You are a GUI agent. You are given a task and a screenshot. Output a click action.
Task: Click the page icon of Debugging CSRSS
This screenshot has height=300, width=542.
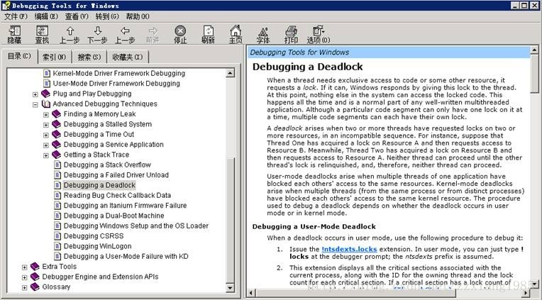click(57, 236)
